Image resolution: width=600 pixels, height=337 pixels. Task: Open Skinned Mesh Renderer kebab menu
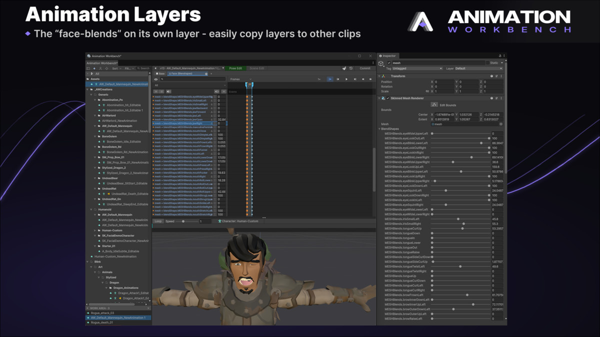[x=501, y=98]
